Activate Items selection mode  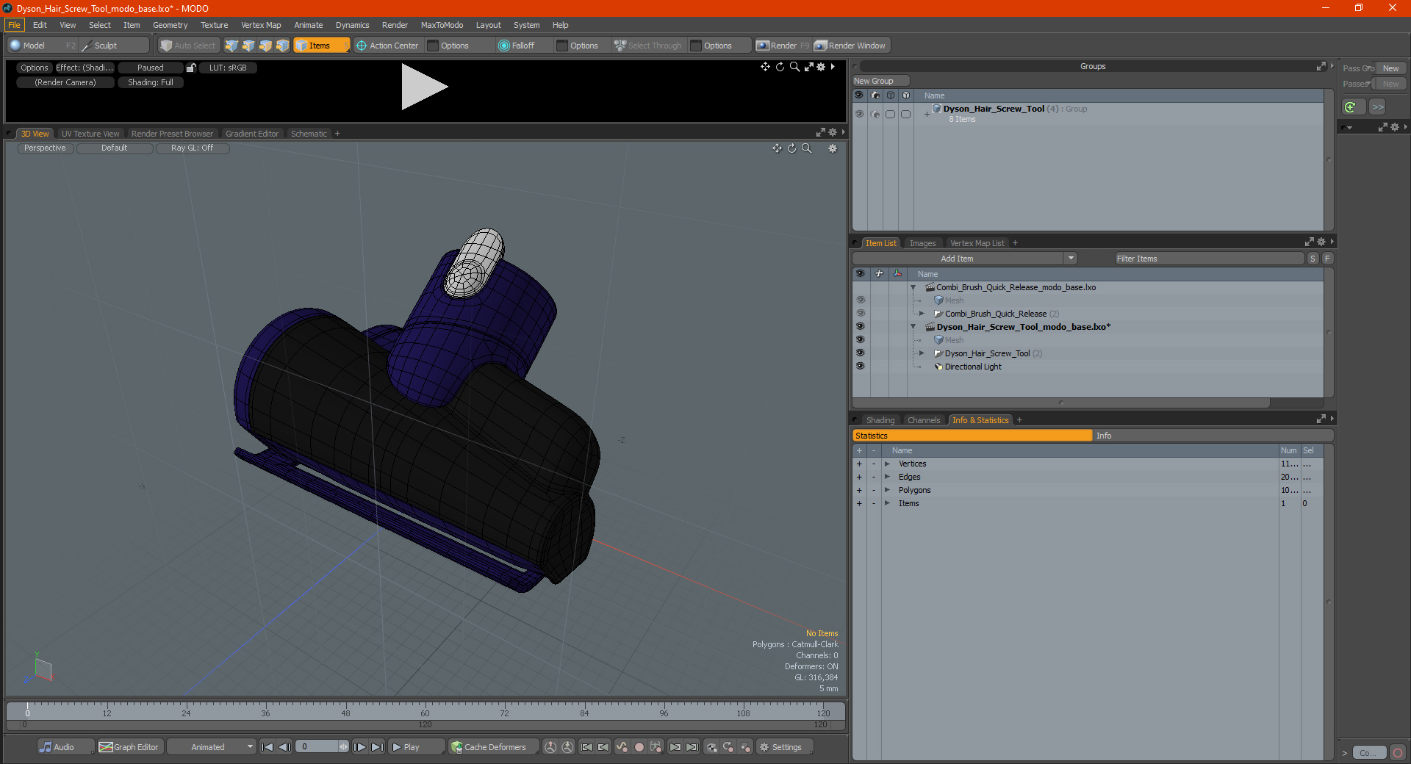point(321,46)
